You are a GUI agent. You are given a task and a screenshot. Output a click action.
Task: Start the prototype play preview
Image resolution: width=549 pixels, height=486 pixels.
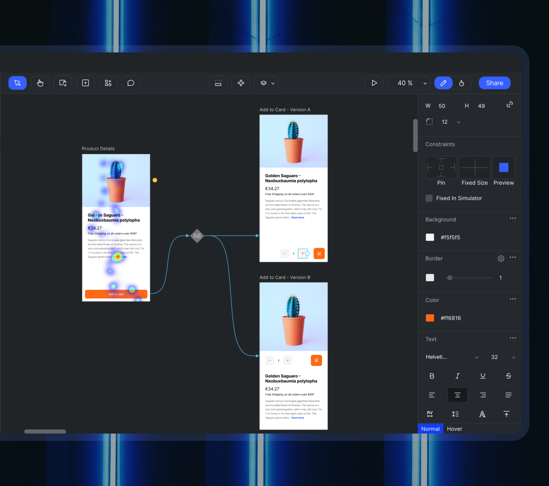[374, 83]
